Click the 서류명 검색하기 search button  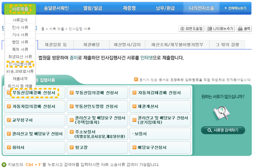223,130
